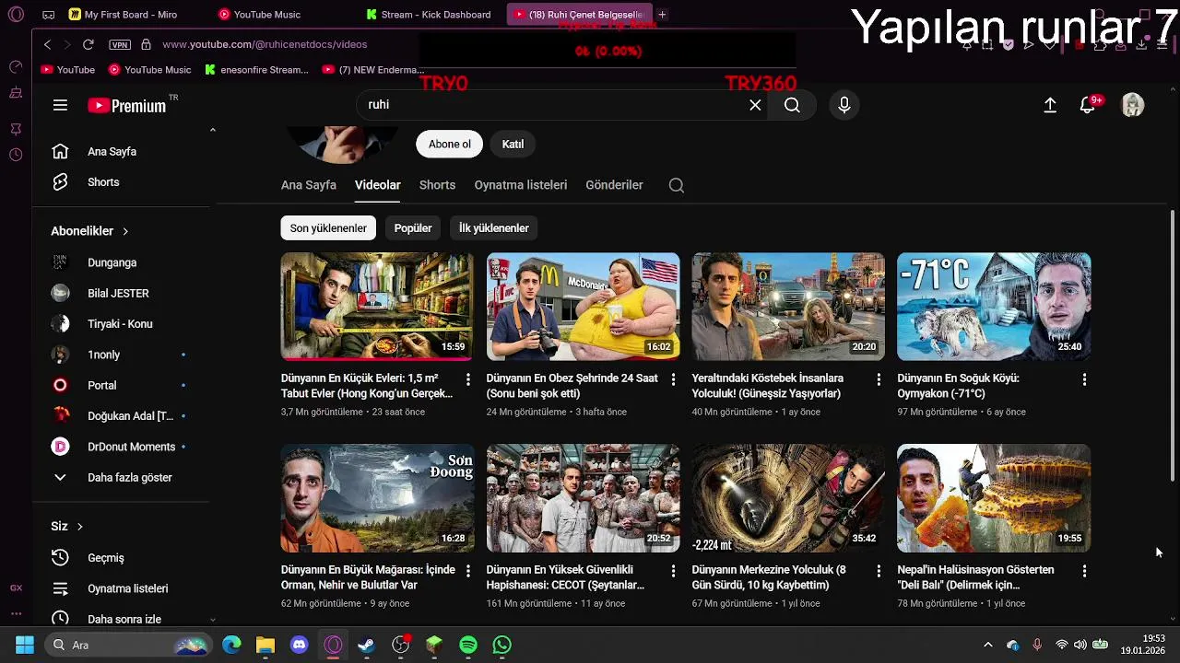Open options menu for Oymyakon video

coord(1084,379)
